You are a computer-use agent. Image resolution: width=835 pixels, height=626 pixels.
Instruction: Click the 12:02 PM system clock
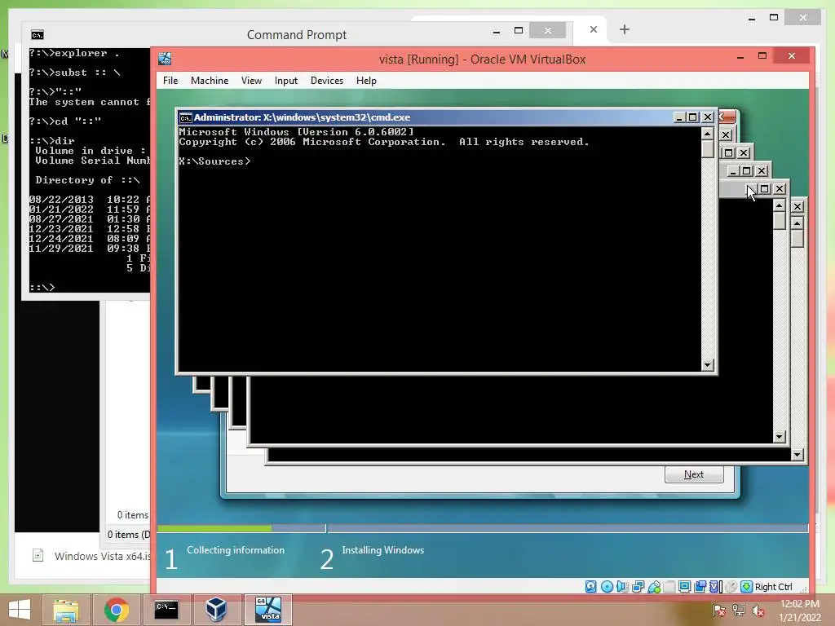click(x=800, y=604)
